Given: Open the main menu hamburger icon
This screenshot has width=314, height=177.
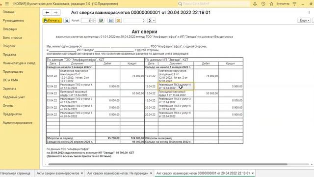Looking at the screenshot, I should [x=7, y=3].
